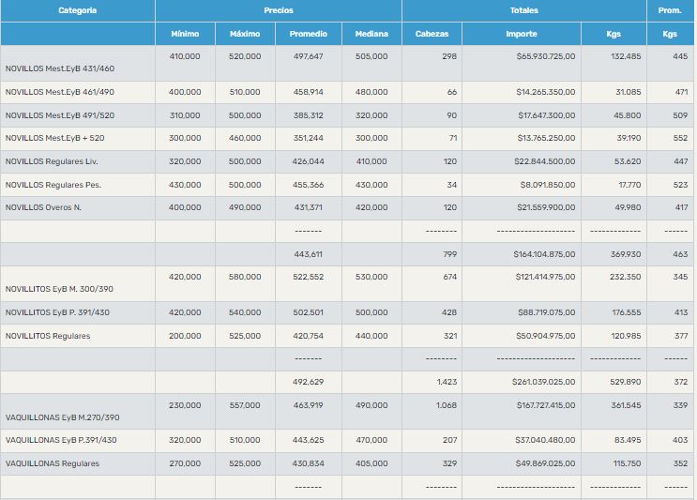Click the Totales header group
697x500 pixels.
coord(523,10)
